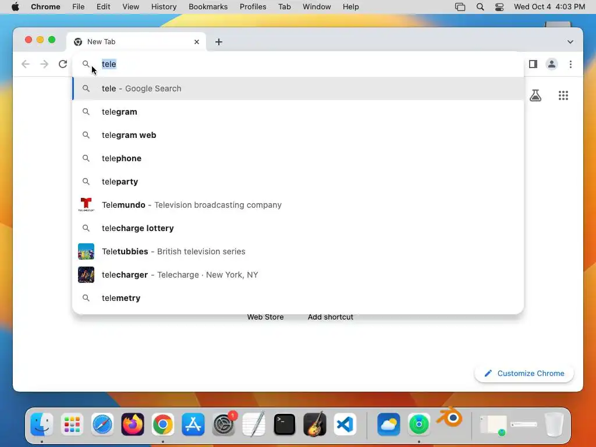596x447 pixels.
Task: Click Add shortcut
Action: (331, 317)
